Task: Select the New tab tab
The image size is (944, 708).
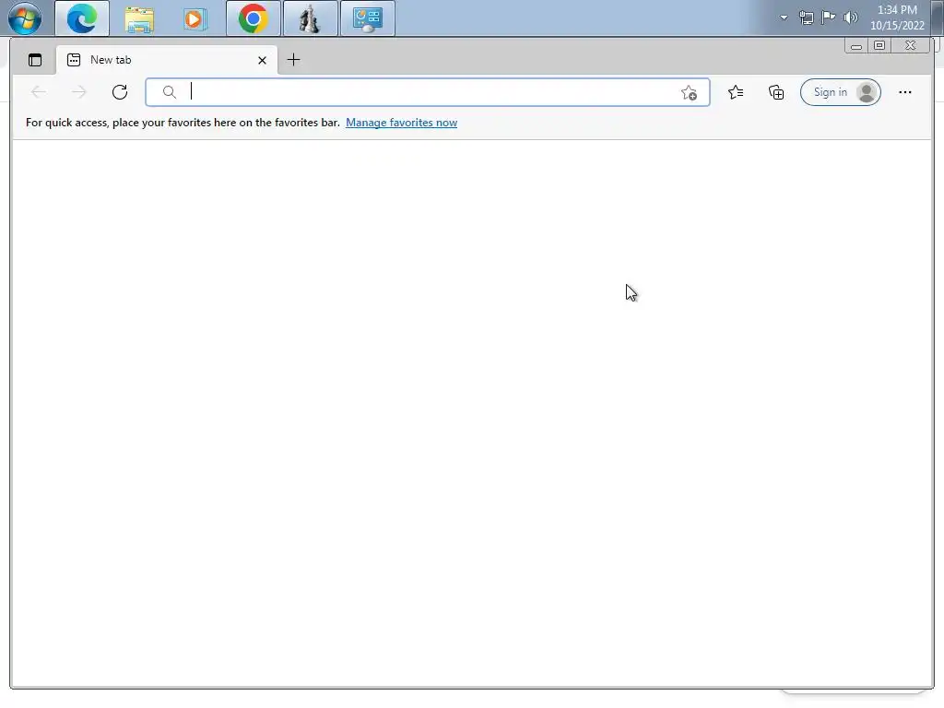Action: point(167,60)
